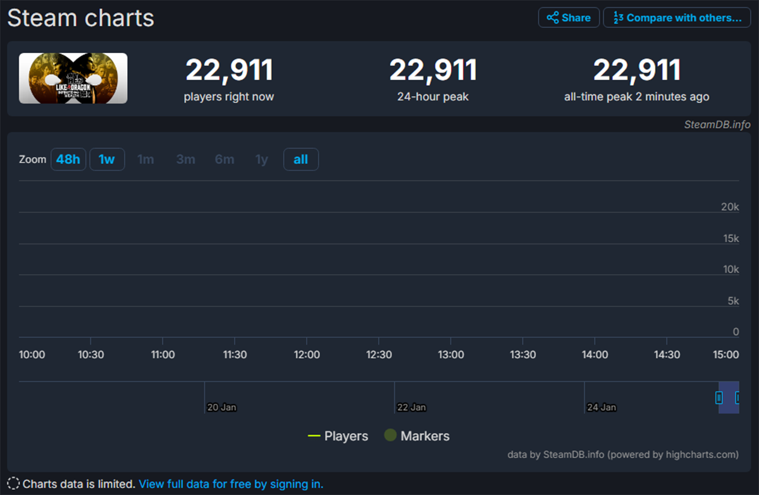Set chart zoom to 48h
The image size is (759, 495).
point(68,159)
